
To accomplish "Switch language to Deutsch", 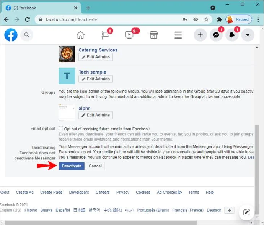I will click(x=214, y=210).
